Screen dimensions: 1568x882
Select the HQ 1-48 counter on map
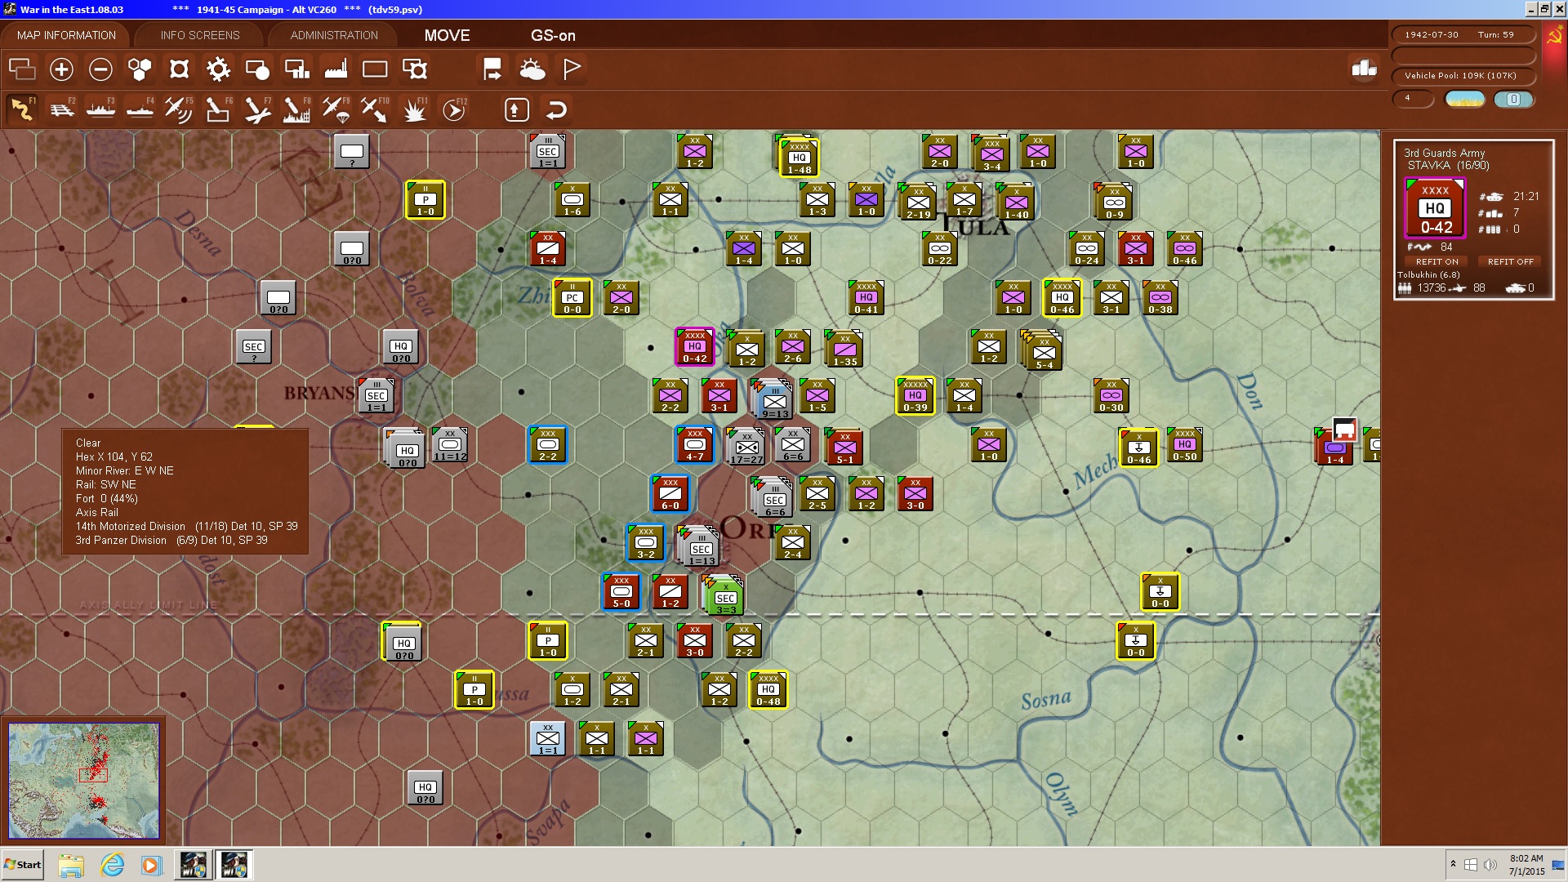tap(800, 158)
